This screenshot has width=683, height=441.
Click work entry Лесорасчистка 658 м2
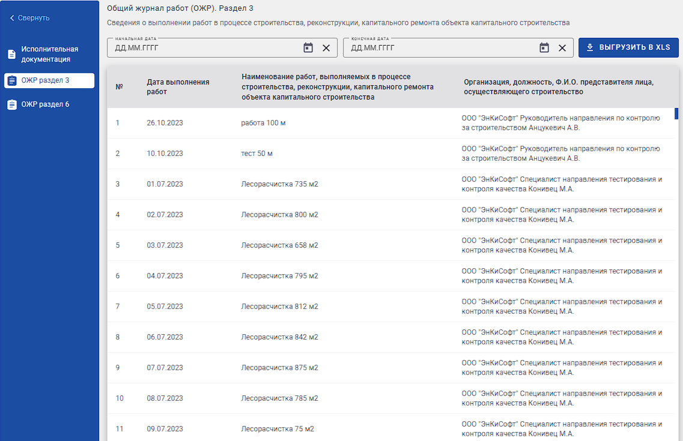tap(280, 245)
